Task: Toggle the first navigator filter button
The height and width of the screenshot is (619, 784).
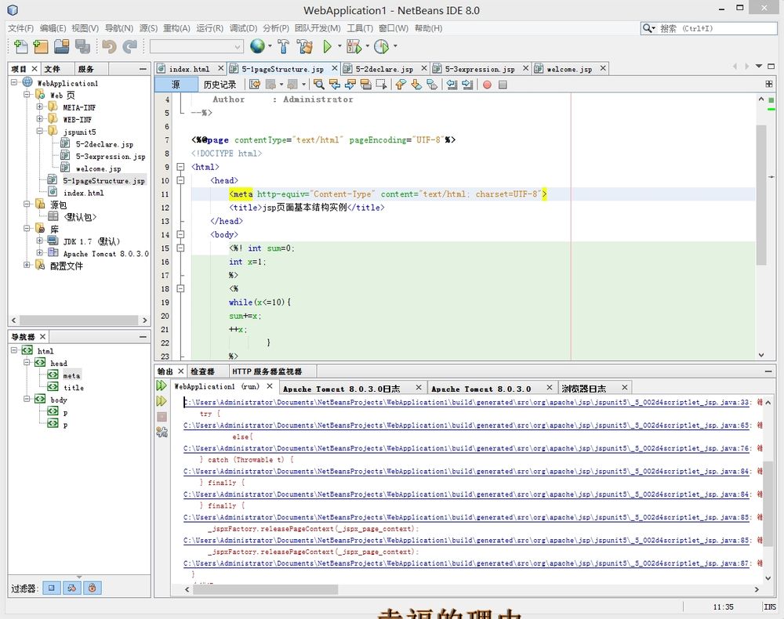Action: [x=51, y=588]
